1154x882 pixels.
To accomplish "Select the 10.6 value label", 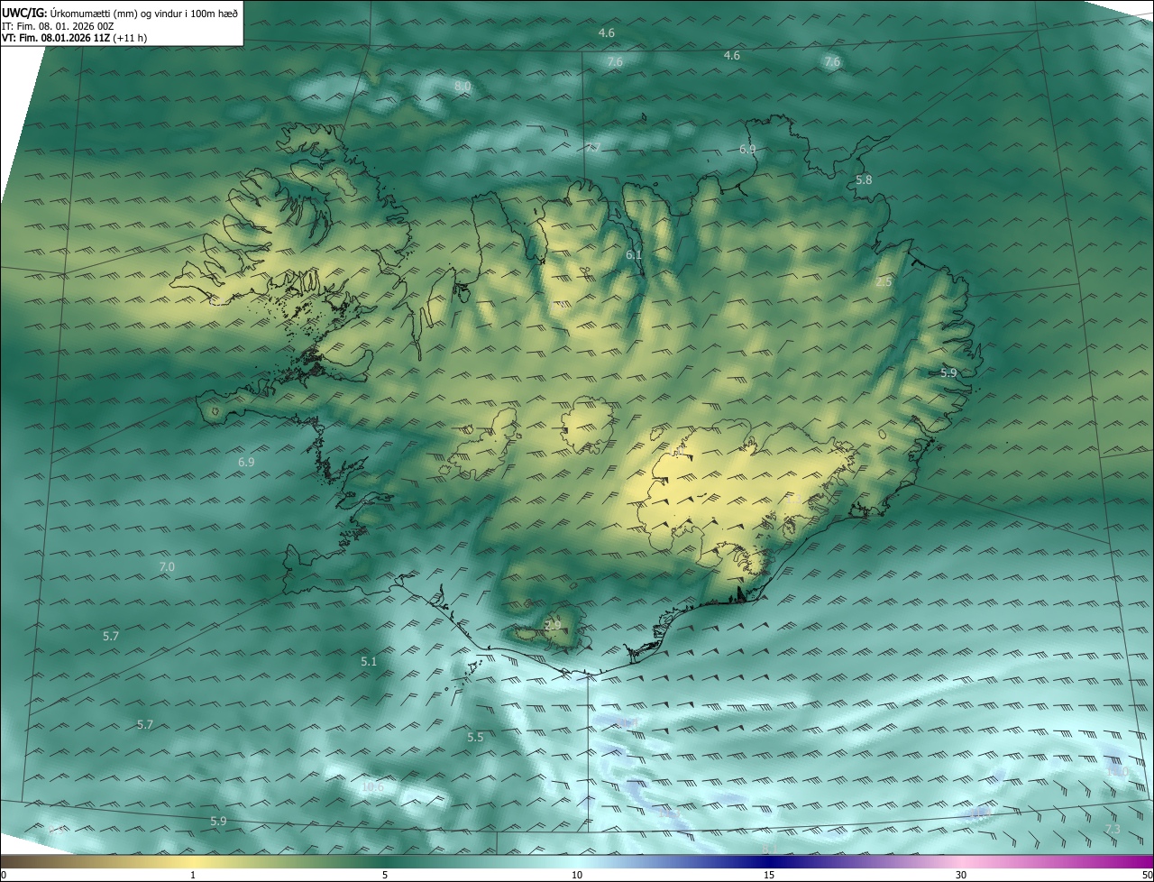I will 372,787.
